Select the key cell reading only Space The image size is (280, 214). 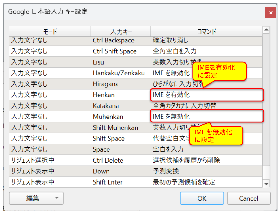[x=121, y=149]
